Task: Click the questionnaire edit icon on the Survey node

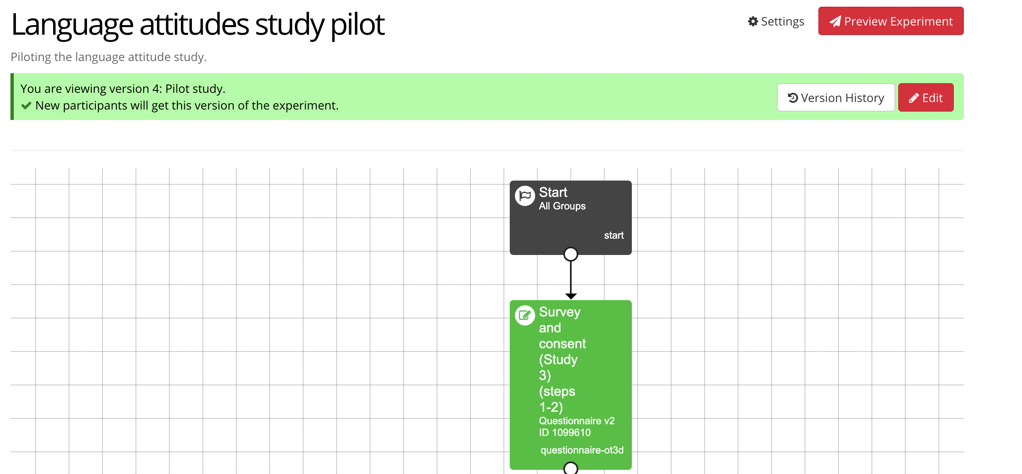Action: pos(525,315)
